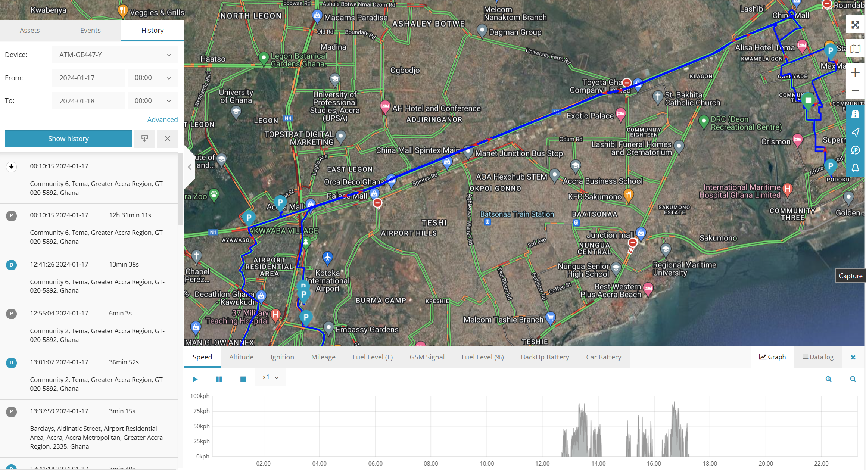Select the parking entry at 13:37:59

pyautogui.click(x=89, y=429)
